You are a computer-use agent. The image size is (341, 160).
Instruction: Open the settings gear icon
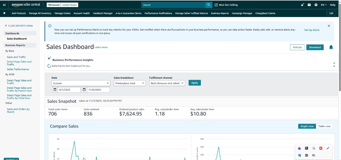pos(316,5)
